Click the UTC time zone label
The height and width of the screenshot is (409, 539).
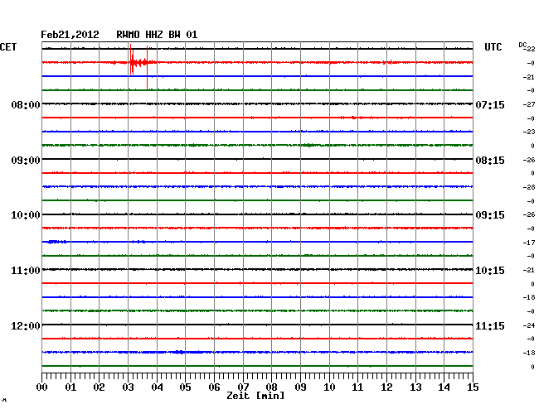point(493,47)
